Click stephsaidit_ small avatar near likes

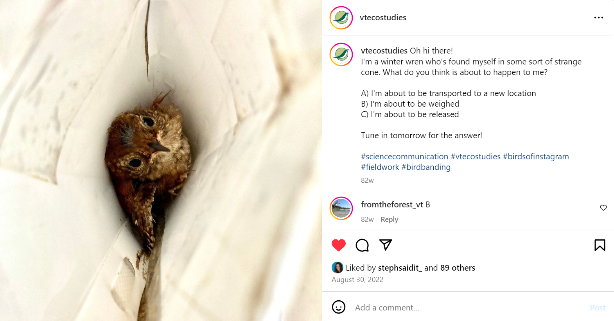[x=337, y=267]
